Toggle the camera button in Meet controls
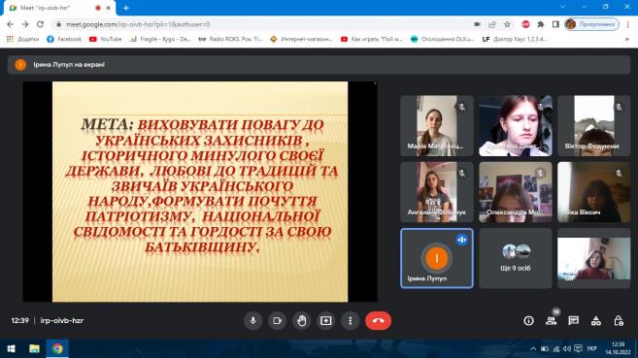Viewport: 638px width, 358px height. pos(277,320)
